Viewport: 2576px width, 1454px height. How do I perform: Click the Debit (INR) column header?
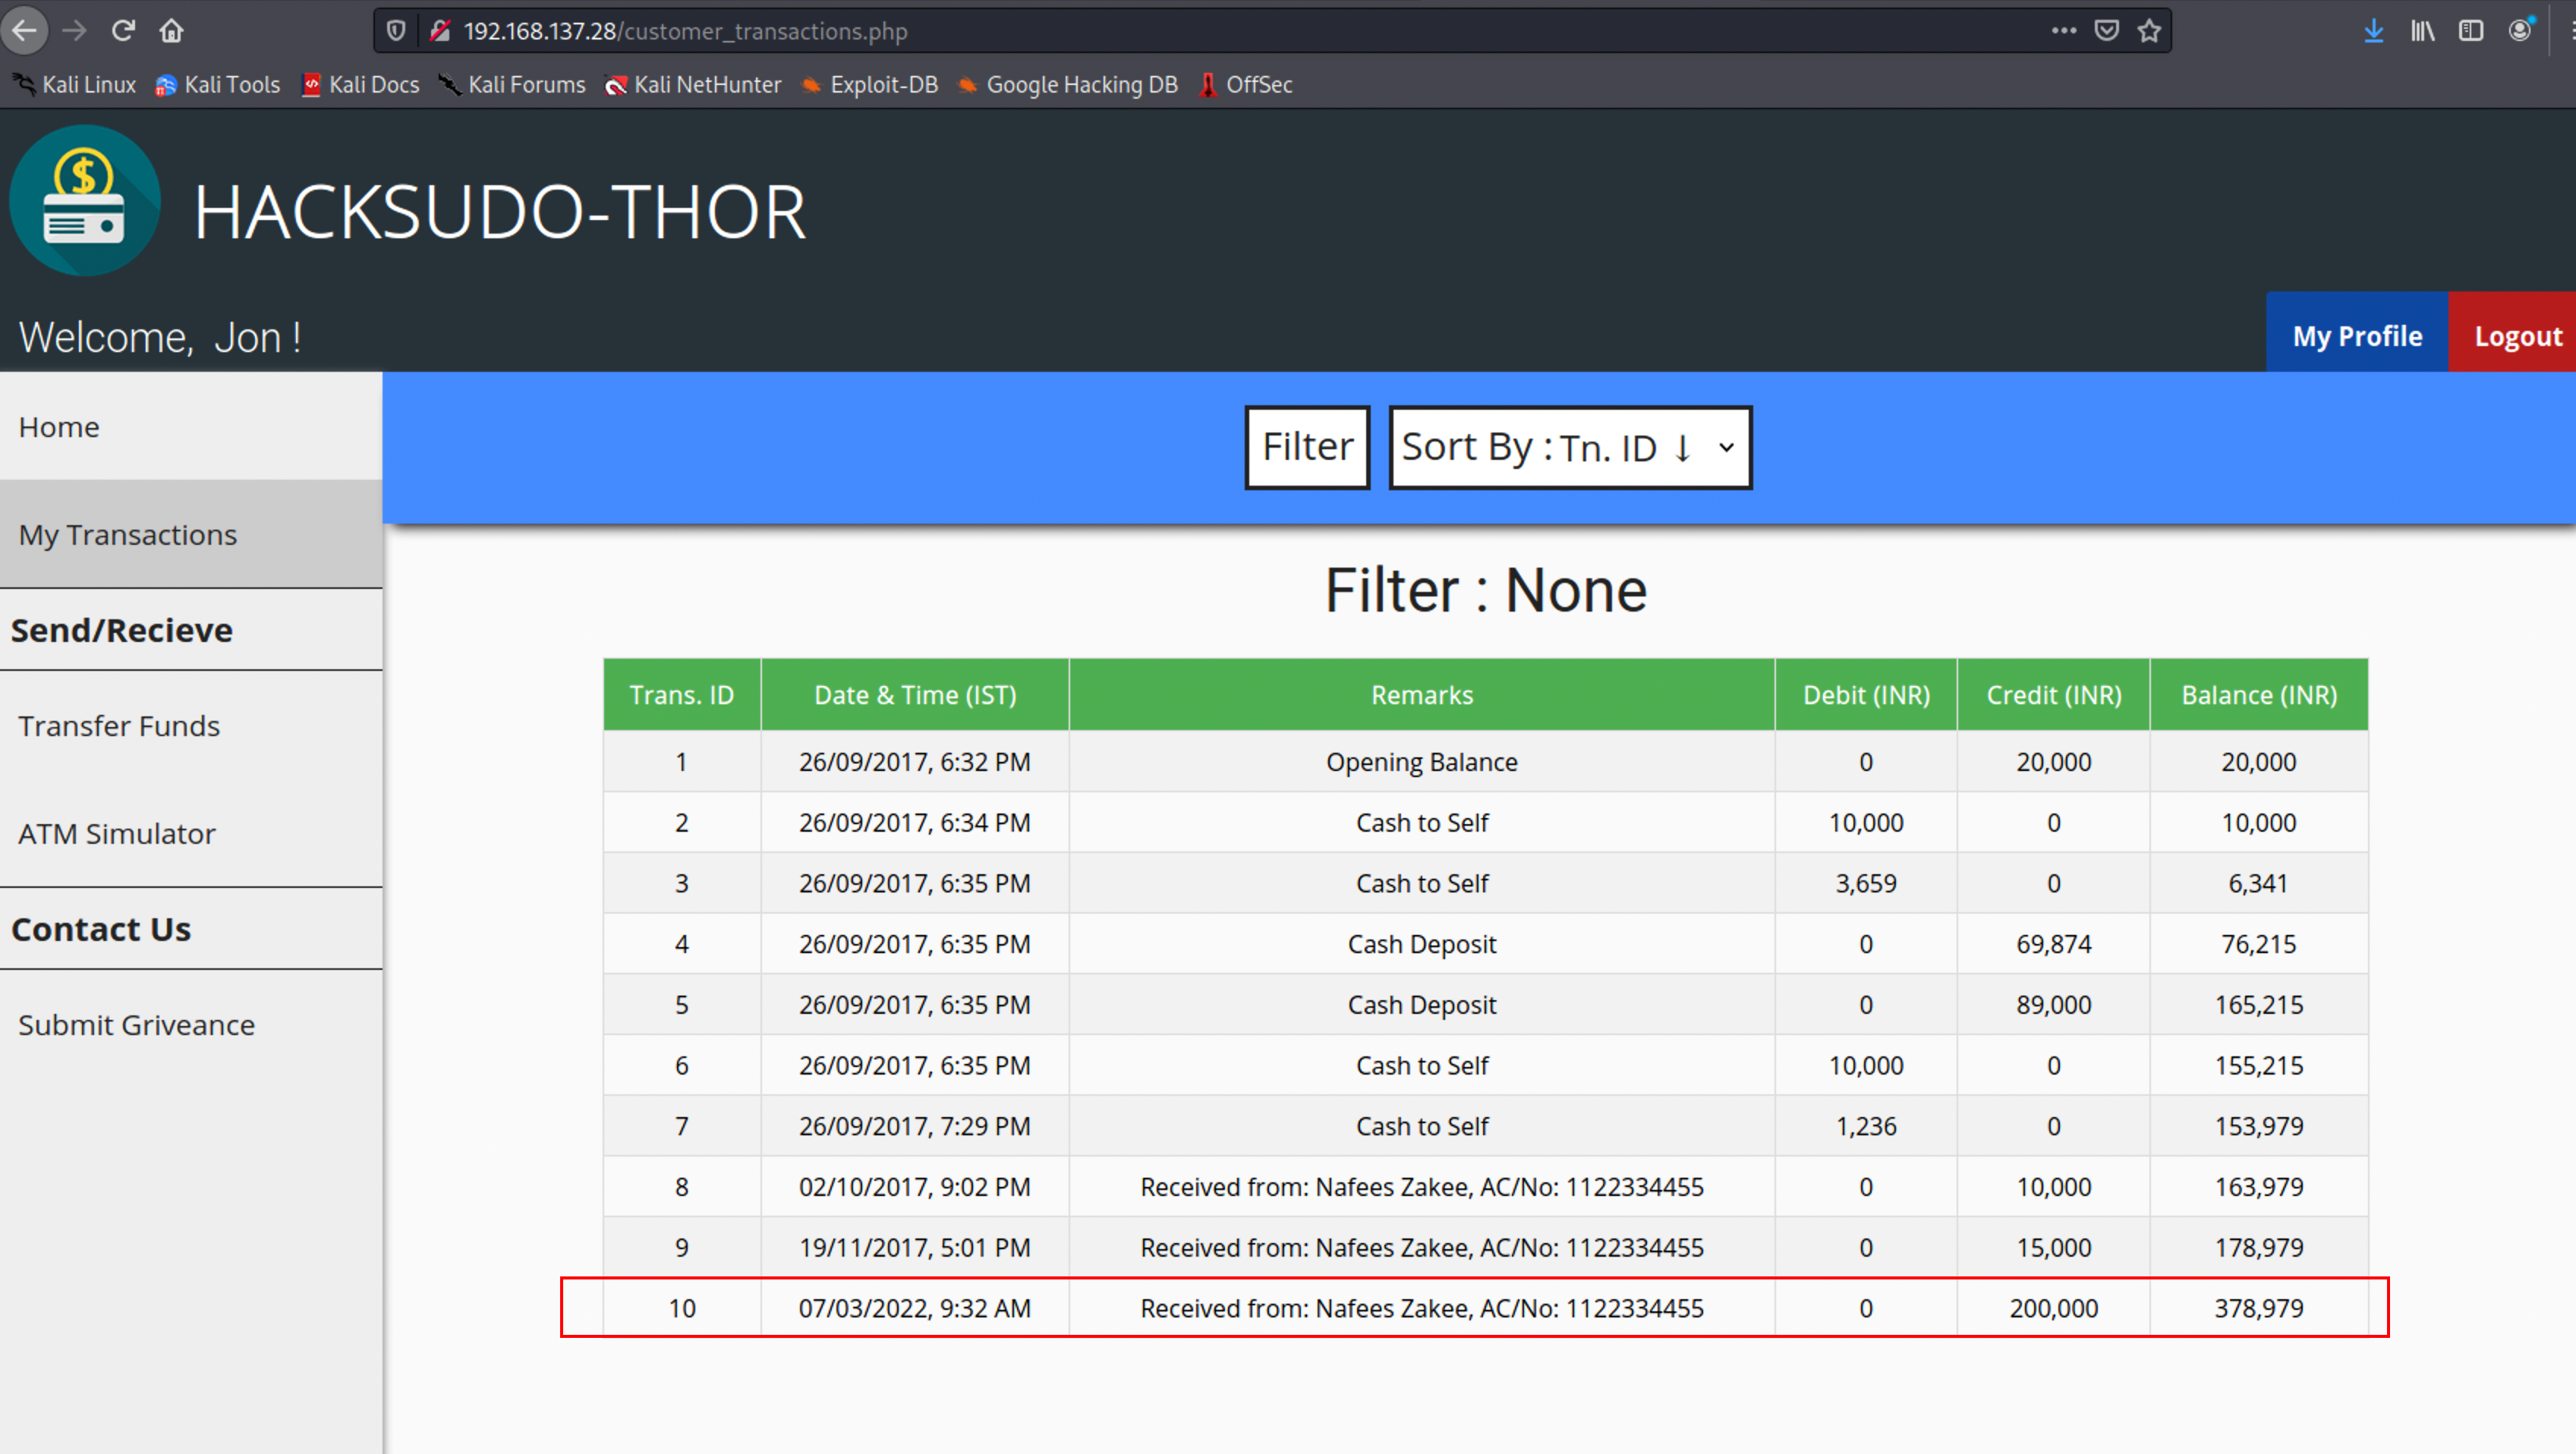1866,694
